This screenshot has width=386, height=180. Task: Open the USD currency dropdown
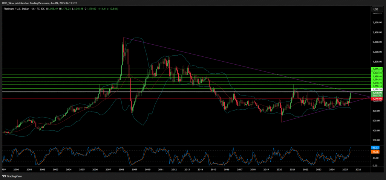point(376,9)
